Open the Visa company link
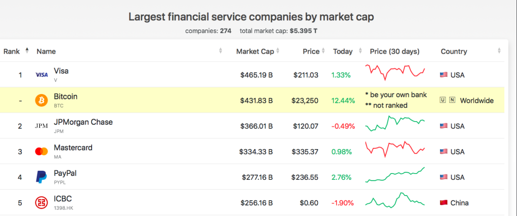This screenshot has height=216, width=517. (x=61, y=71)
